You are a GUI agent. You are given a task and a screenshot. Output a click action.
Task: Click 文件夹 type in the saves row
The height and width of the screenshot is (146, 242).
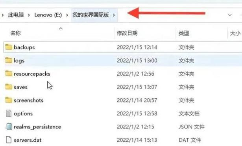click(x=187, y=87)
